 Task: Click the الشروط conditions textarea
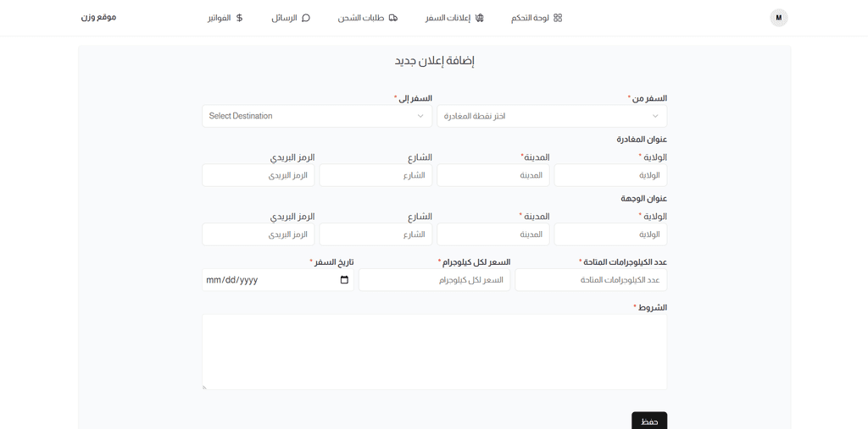tap(435, 352)
